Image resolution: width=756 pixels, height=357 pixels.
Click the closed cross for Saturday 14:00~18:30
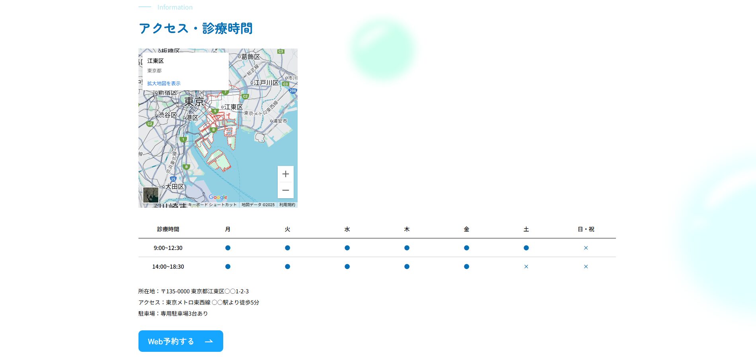pyautogui.click(x=526, y=267)
